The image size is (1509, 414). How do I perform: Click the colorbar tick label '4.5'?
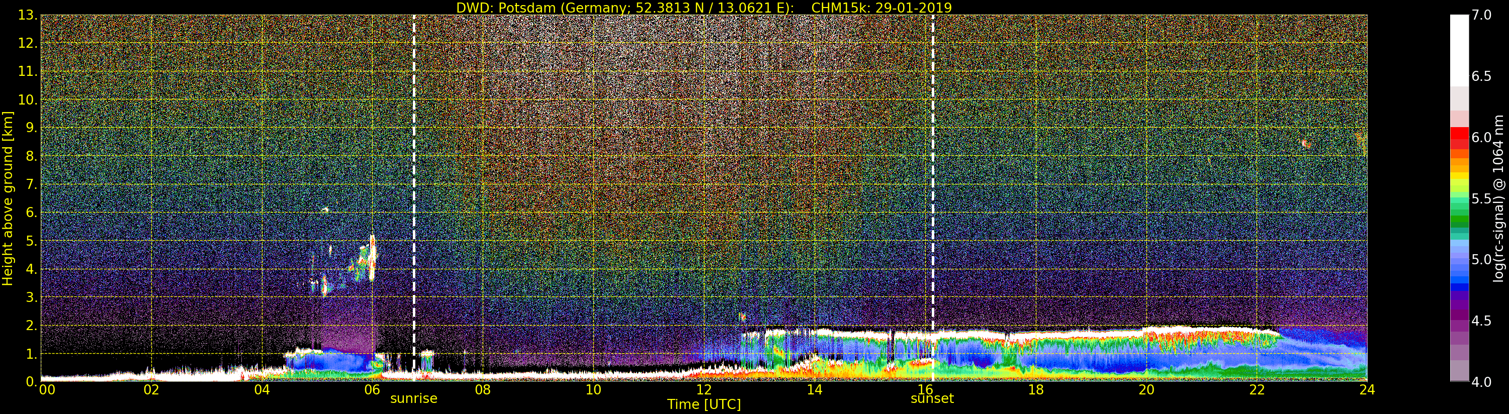coord(1481,321)
